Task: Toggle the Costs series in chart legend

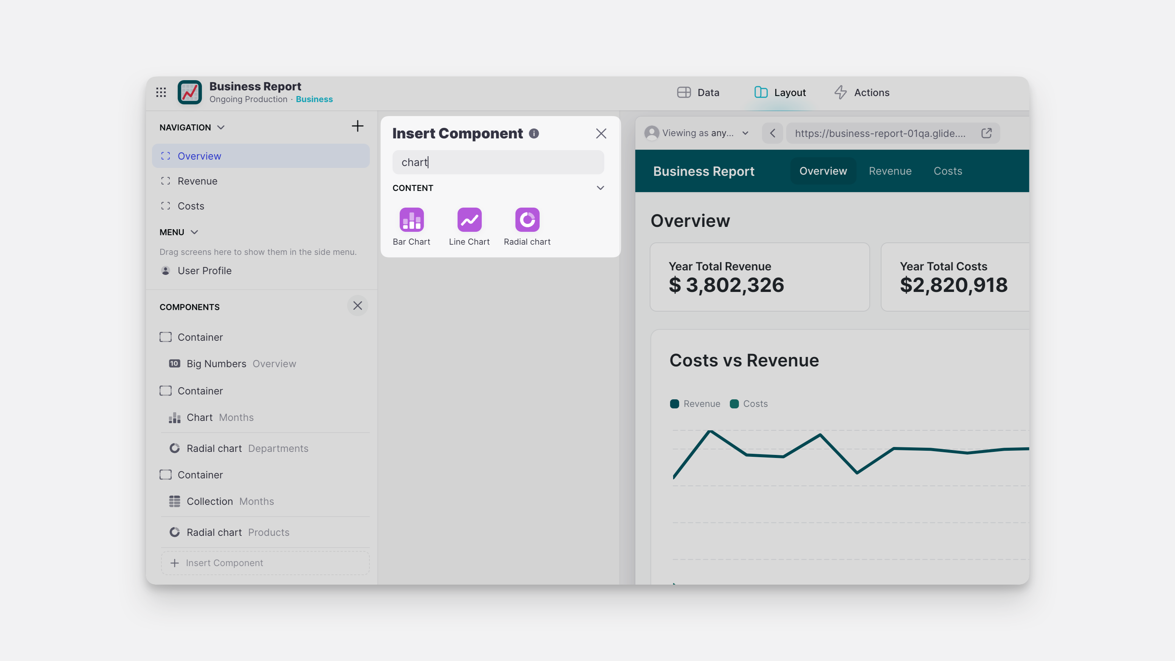Action: tap(748, 403)
